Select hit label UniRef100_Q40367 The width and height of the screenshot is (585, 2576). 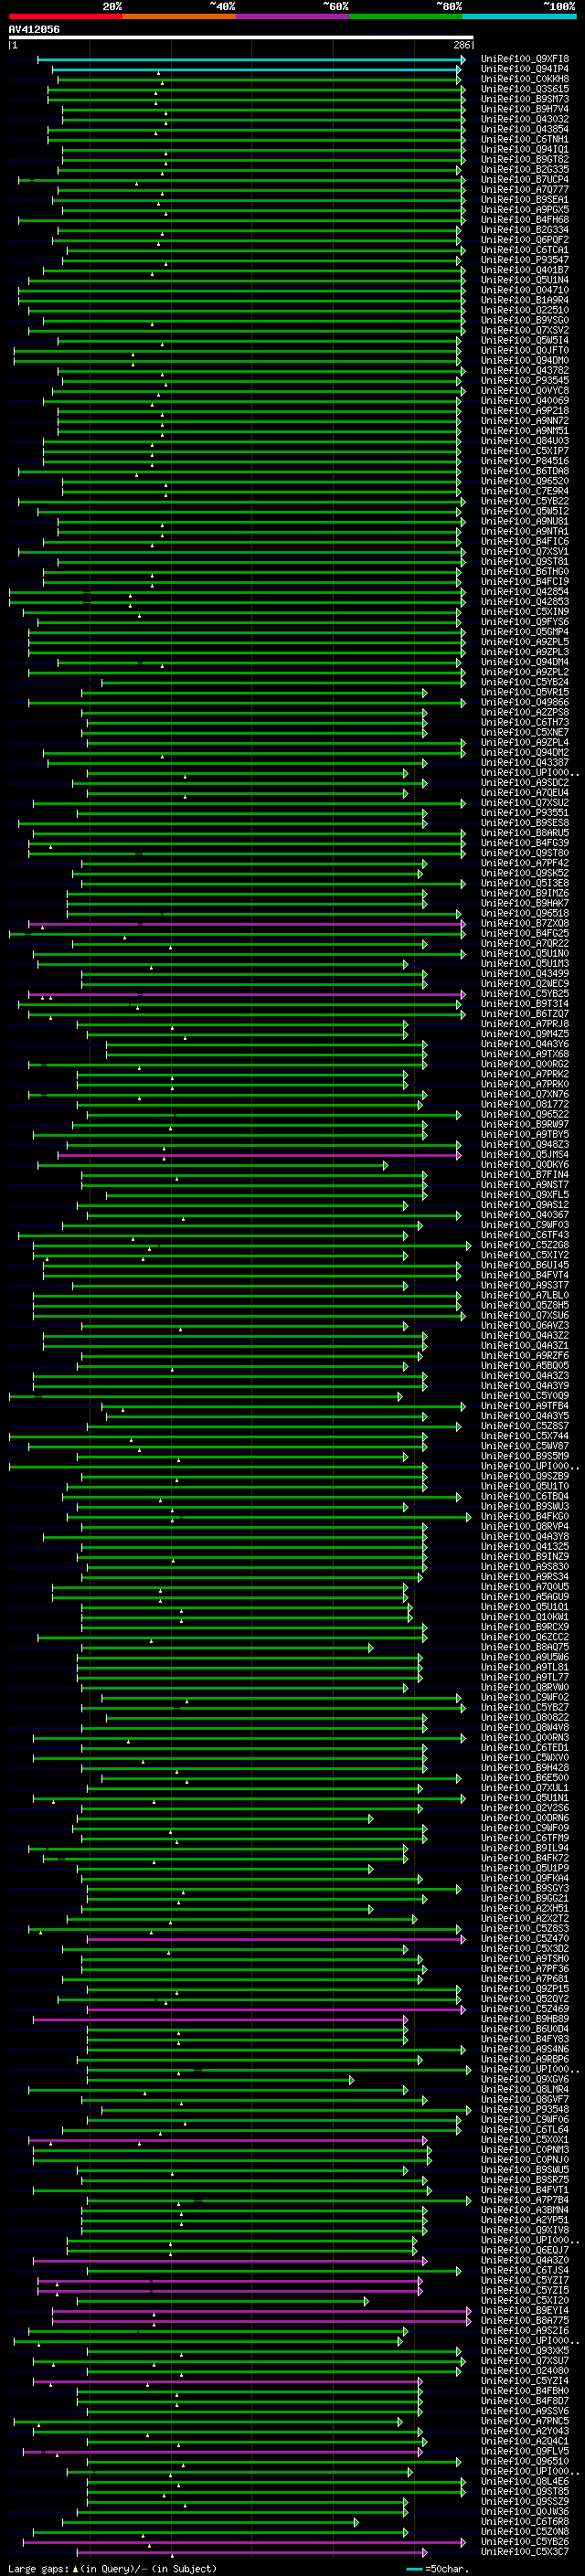(x=525, y=1215)
